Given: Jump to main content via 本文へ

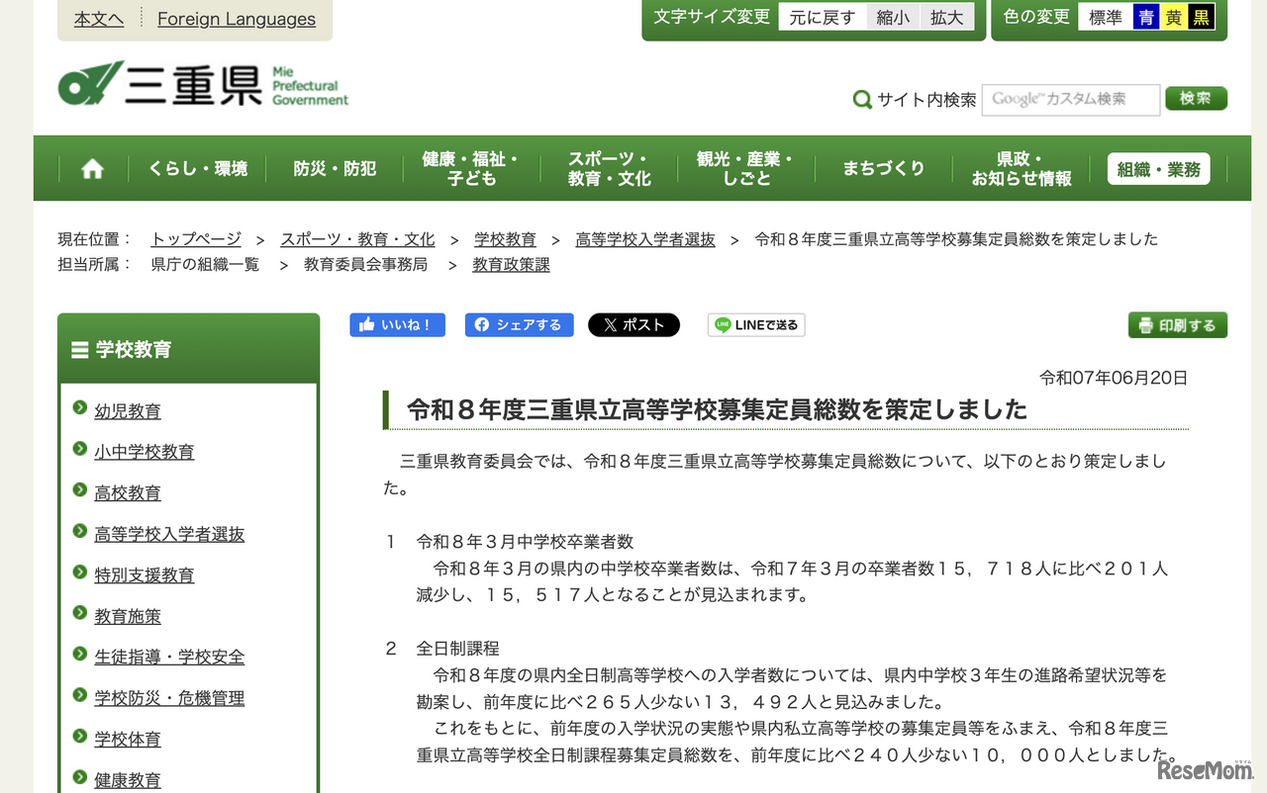Looking at the screenshot, I should click(99, 19).
